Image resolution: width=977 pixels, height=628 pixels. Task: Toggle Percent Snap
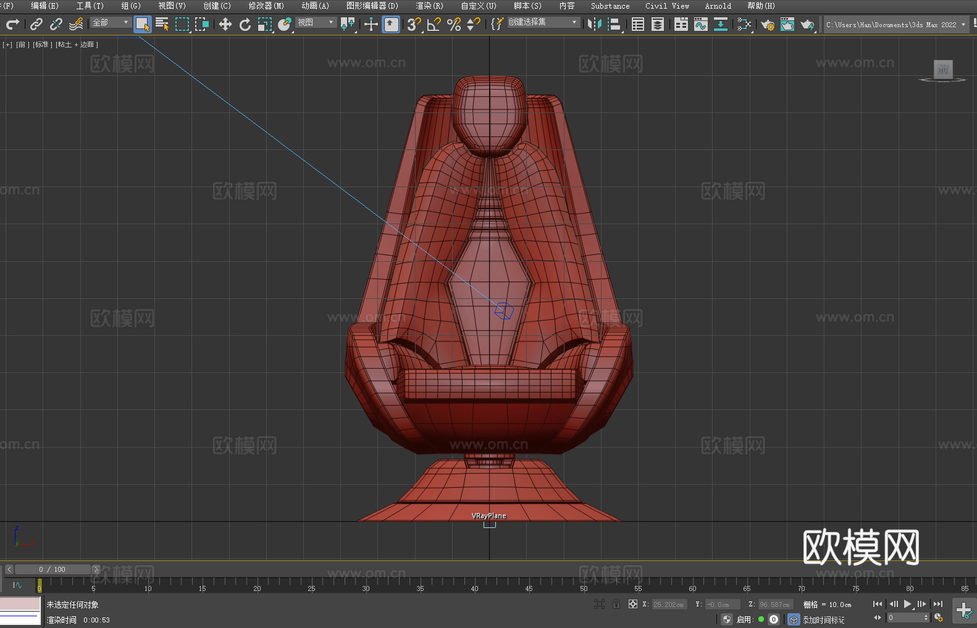click(454, 24)
